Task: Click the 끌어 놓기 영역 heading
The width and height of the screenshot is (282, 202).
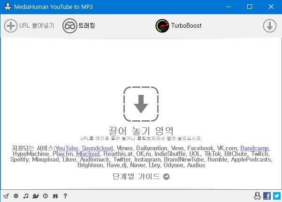Action: pyautogui.click(x=141, y=131)
